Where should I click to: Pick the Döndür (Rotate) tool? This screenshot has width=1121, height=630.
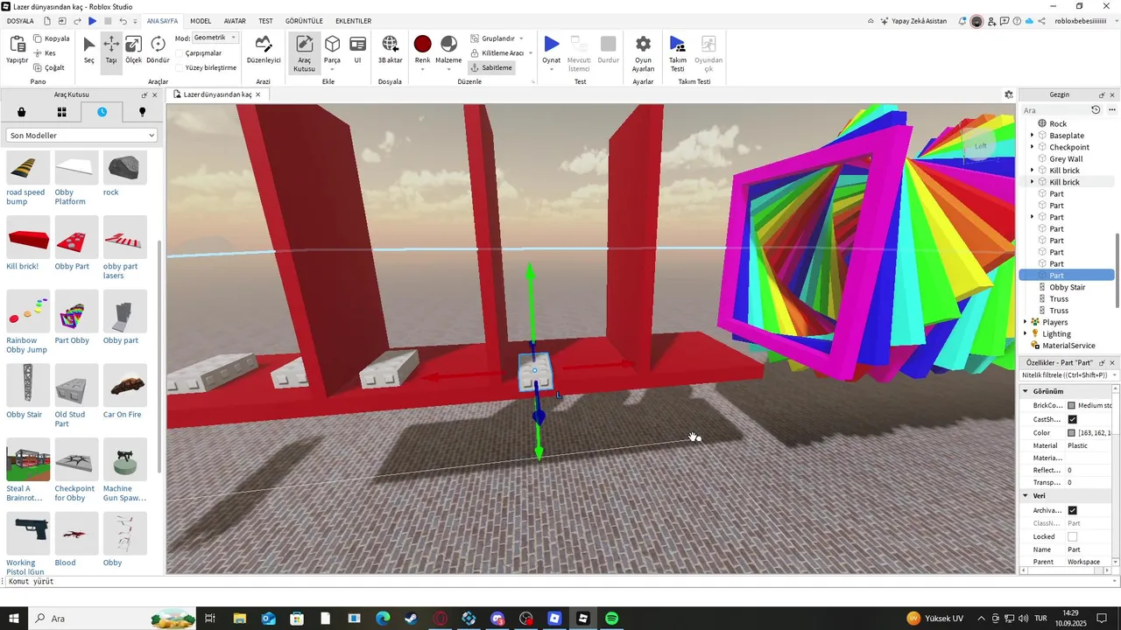tap(158, 50)
